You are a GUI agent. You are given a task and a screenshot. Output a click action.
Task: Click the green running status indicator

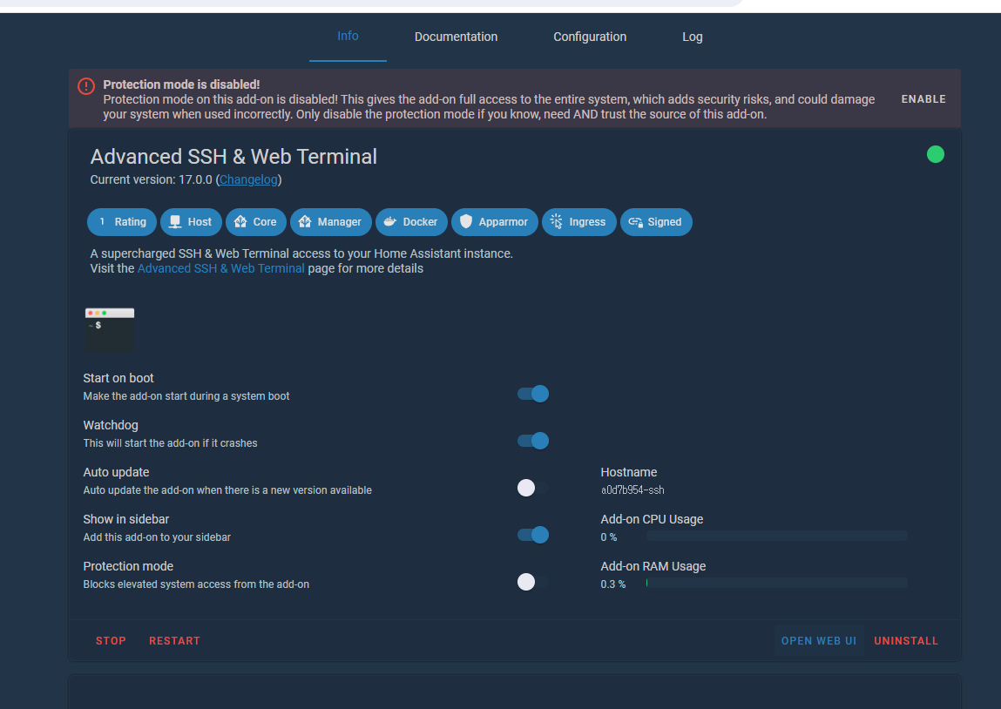pos(936,154)
